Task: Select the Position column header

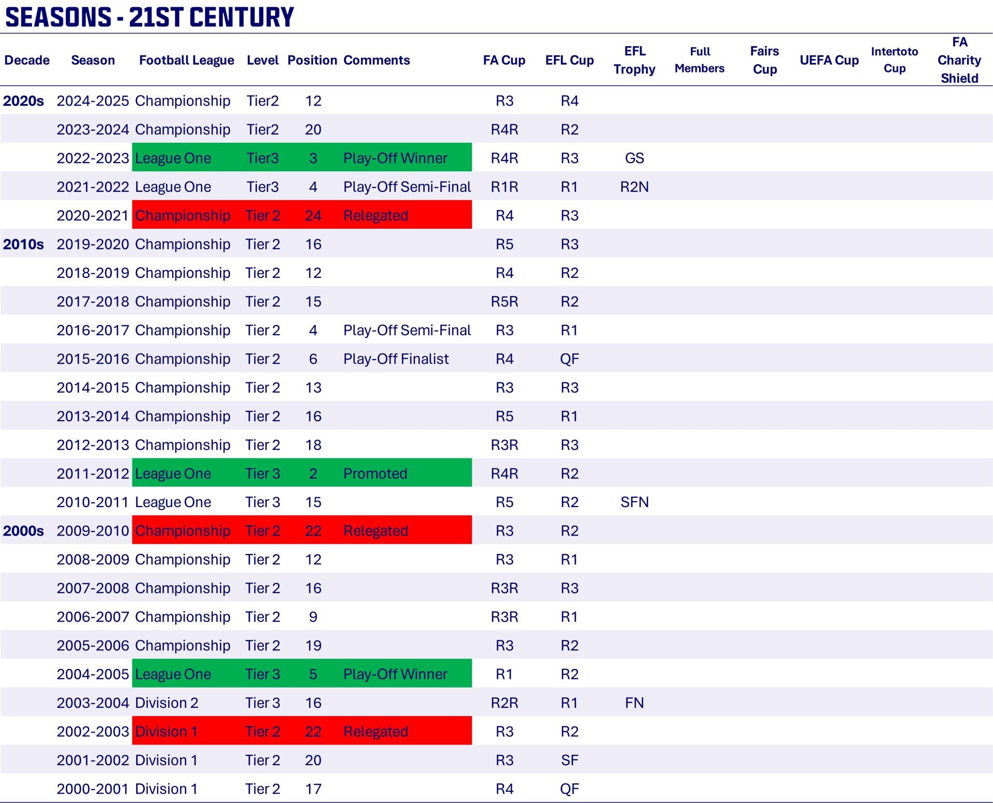Action: (312, 60)
